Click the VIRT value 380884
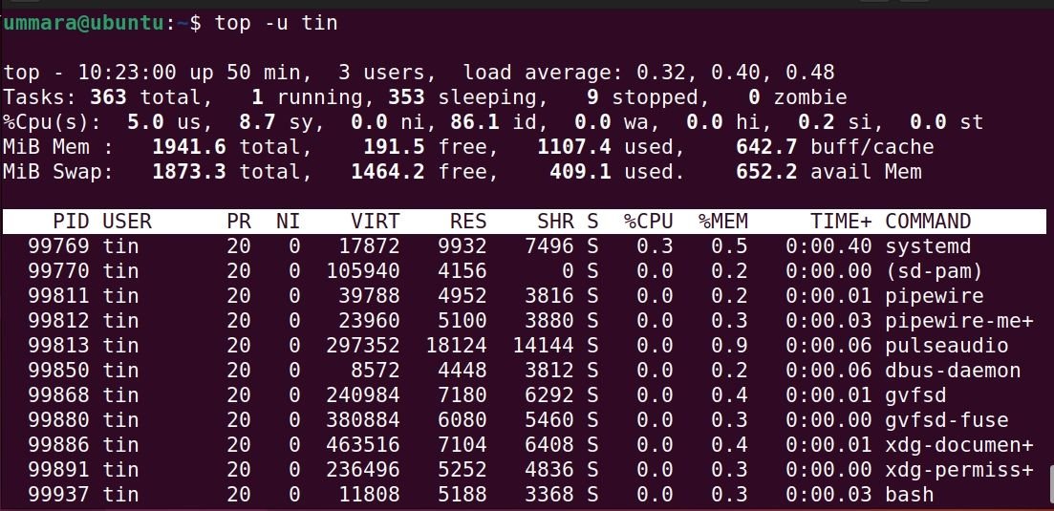This screenshot has width=1054, height=511. click(x=363, y=420)
